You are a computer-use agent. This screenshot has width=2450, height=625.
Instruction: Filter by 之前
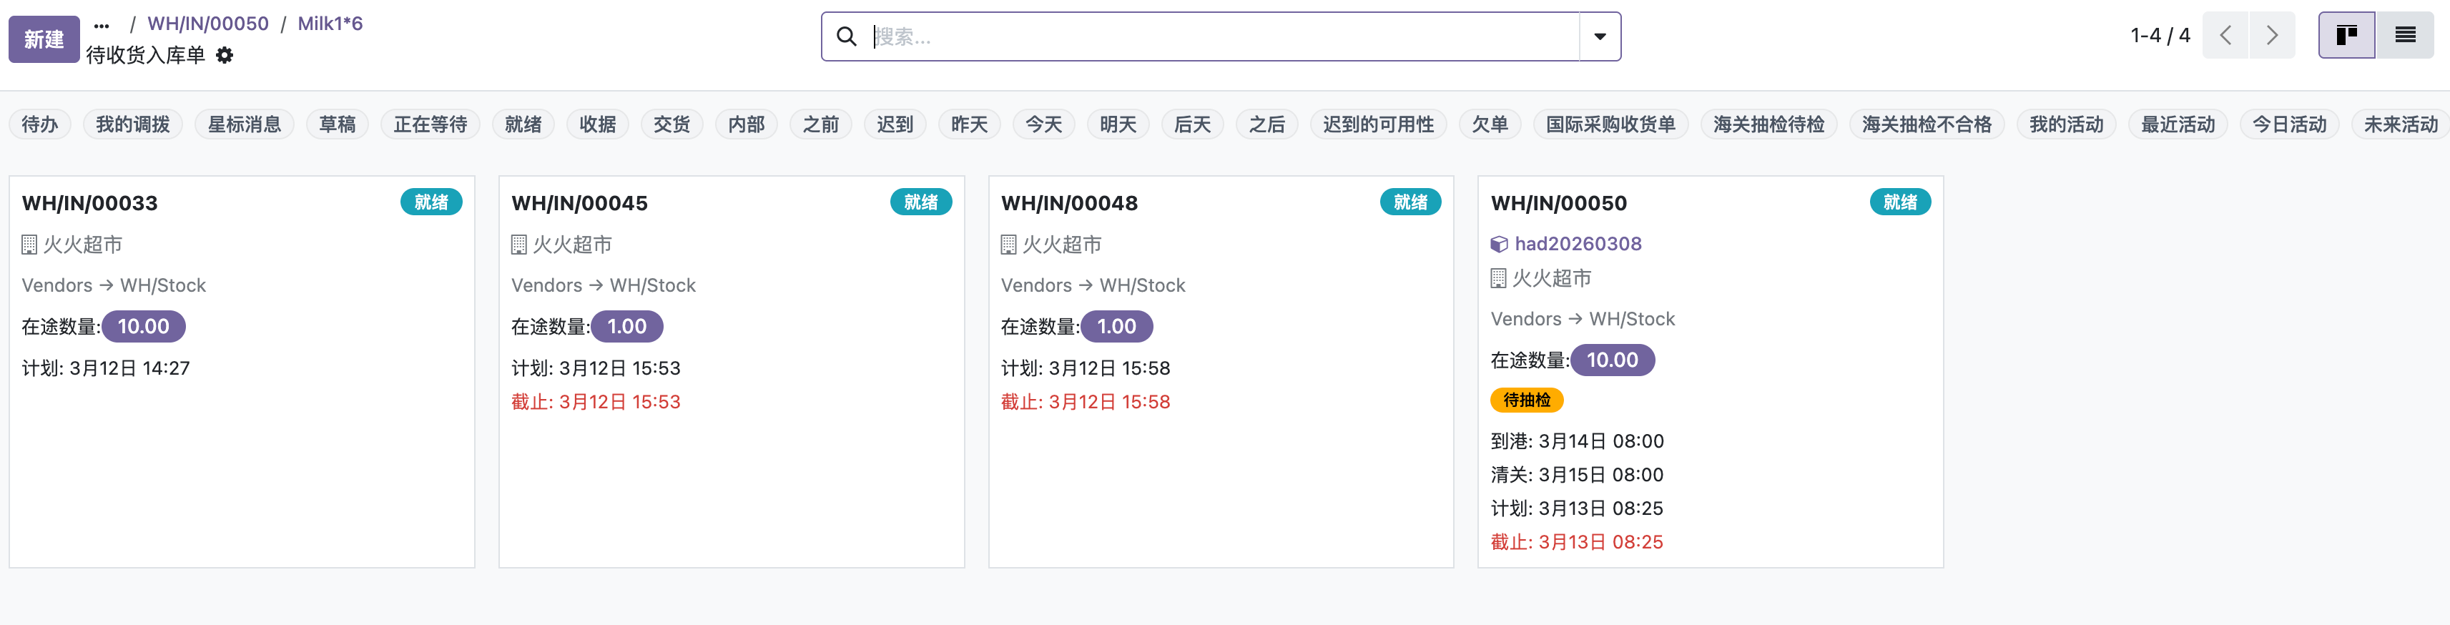pos(821,124)
